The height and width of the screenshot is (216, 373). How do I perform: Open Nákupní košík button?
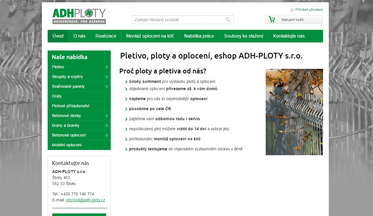(294, 20)
